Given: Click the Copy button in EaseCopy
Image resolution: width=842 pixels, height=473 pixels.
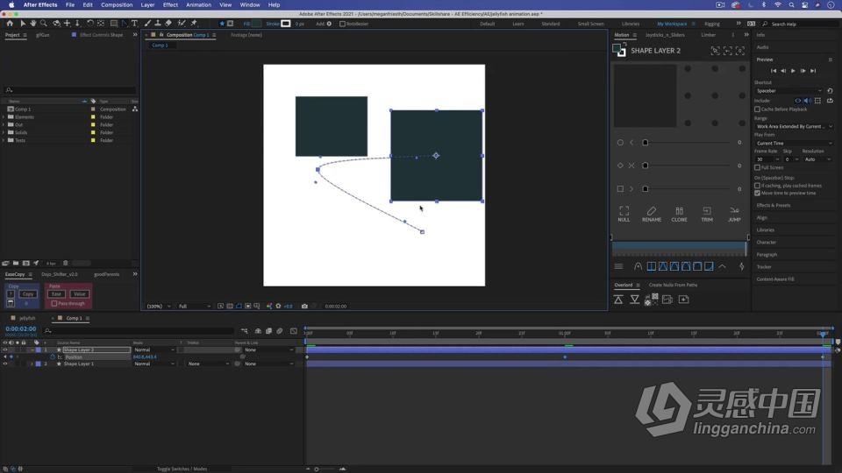Looking at the screenshot, I should [28, 294].
